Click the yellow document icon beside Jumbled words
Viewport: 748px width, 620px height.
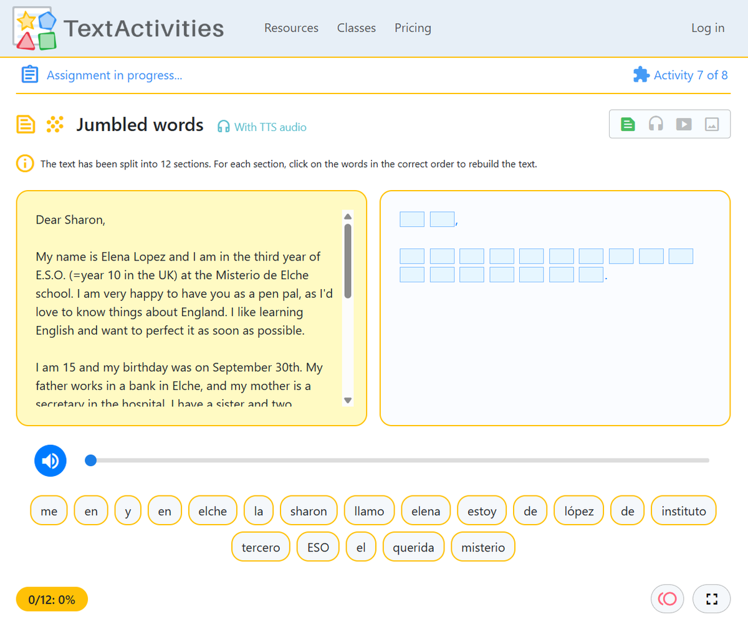[25, 125]
